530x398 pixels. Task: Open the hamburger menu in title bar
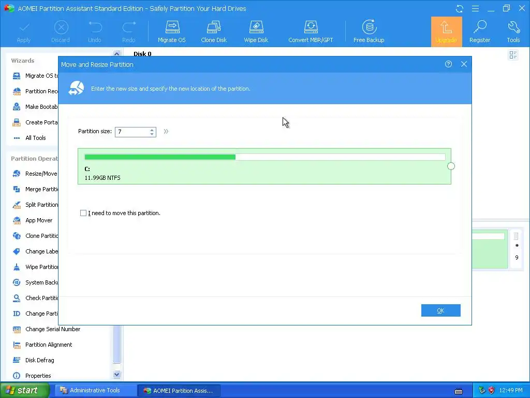[x=475, y=8]
